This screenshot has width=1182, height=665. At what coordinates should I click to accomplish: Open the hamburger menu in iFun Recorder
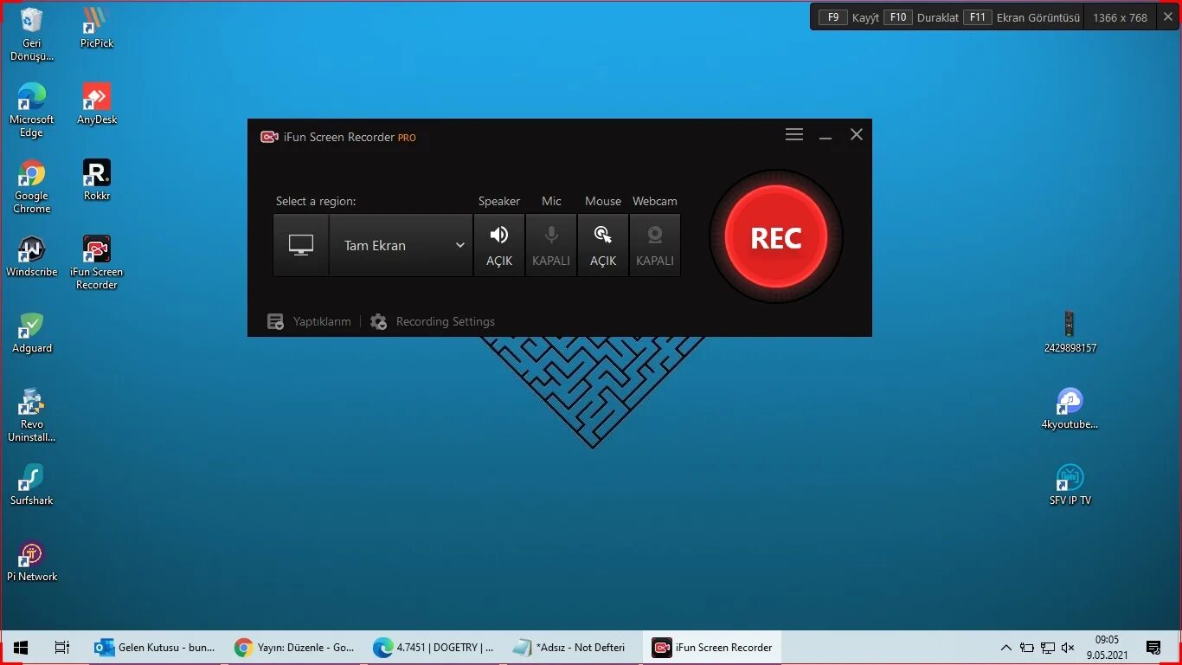click(x=794, y=134)
